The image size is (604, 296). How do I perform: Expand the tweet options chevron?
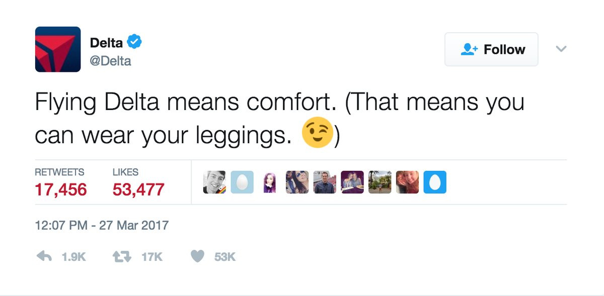(561, 49)
